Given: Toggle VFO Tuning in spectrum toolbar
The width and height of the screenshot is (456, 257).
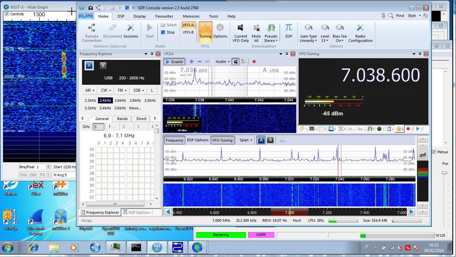Looking at the screenshot, I should coord(222,140).
